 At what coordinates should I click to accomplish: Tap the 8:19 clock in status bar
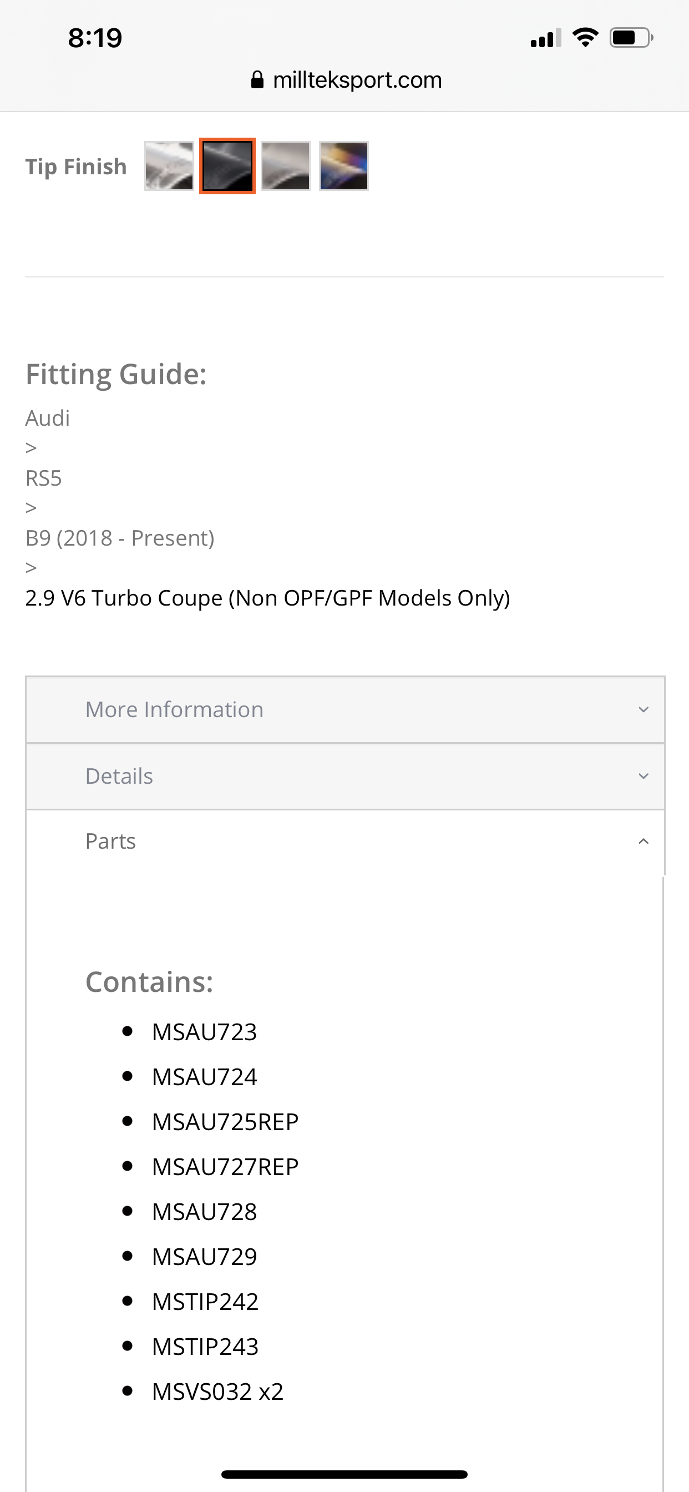click(95, 38)
